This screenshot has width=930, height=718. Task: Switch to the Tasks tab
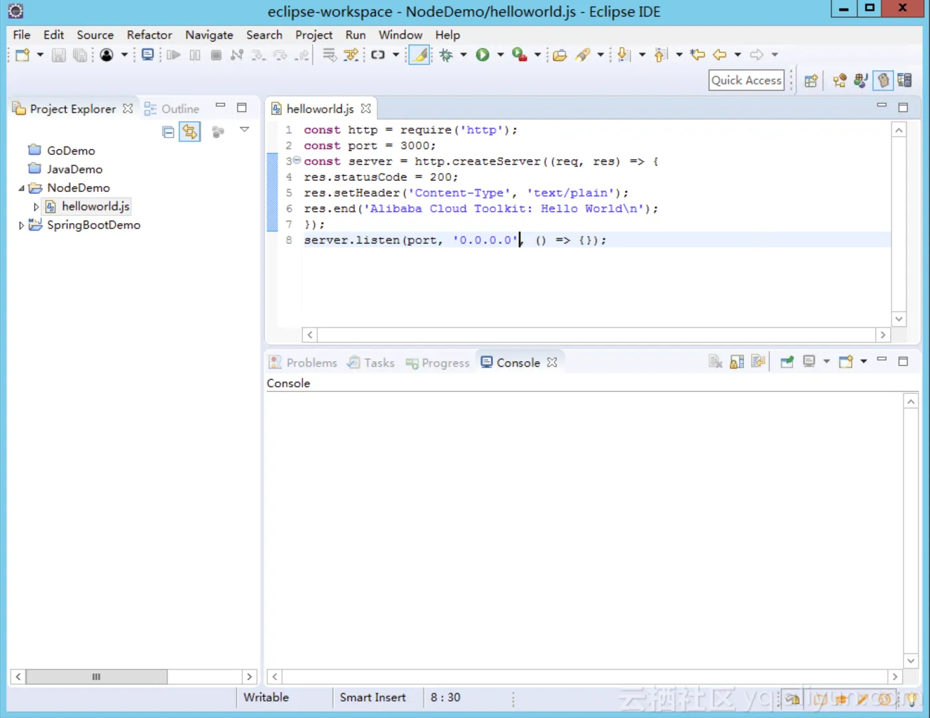[371, 363]
